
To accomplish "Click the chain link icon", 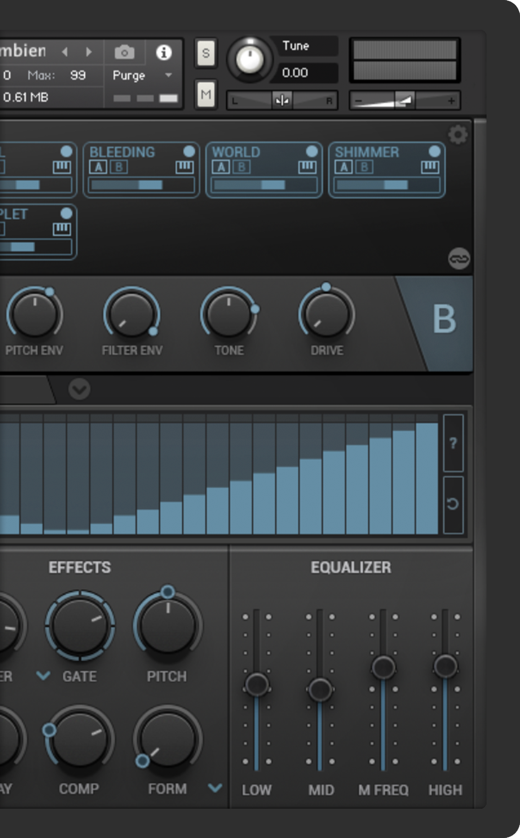I will point(459,259).
